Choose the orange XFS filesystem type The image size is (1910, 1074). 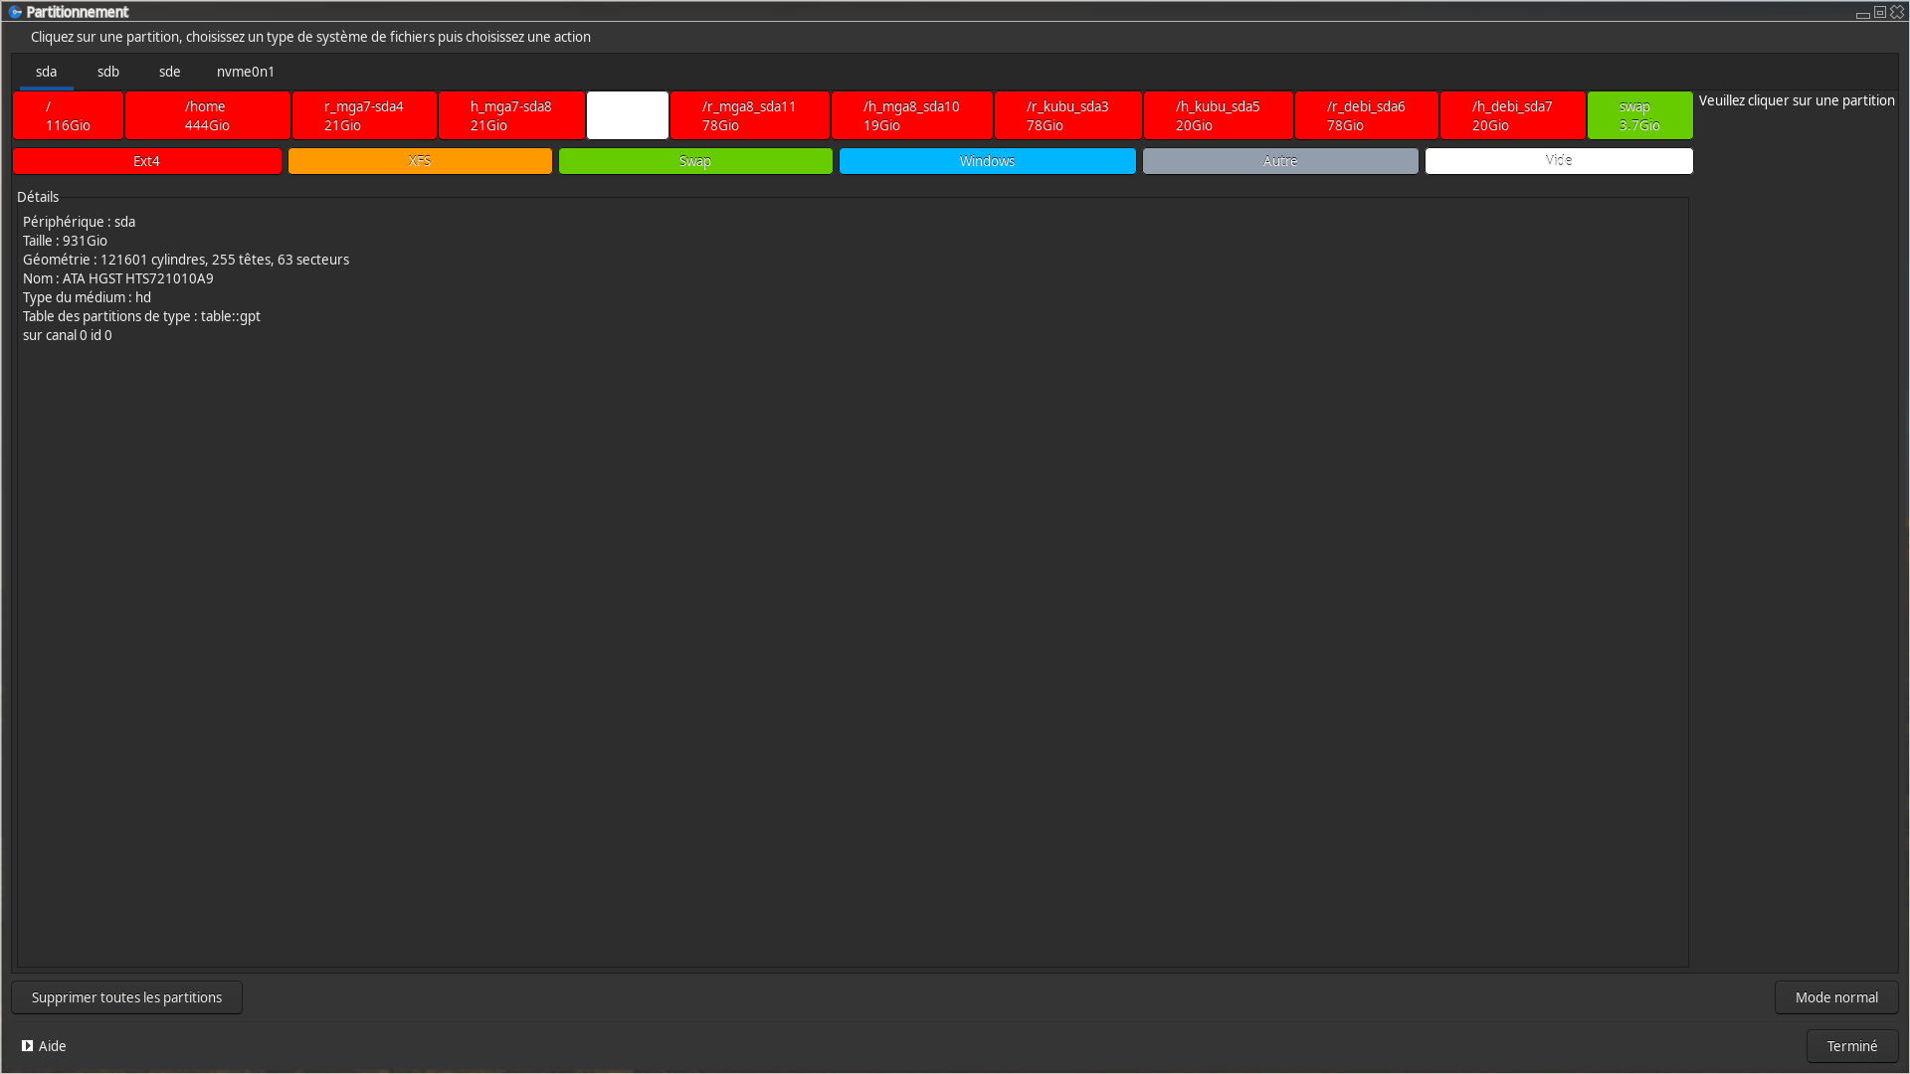pos(420,161)
